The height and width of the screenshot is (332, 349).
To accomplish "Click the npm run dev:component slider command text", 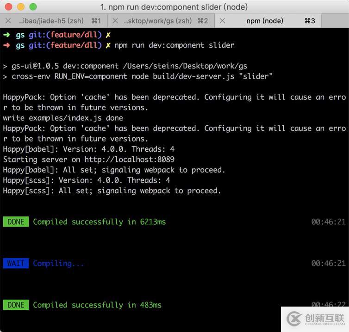I will [x=174, y=45].
